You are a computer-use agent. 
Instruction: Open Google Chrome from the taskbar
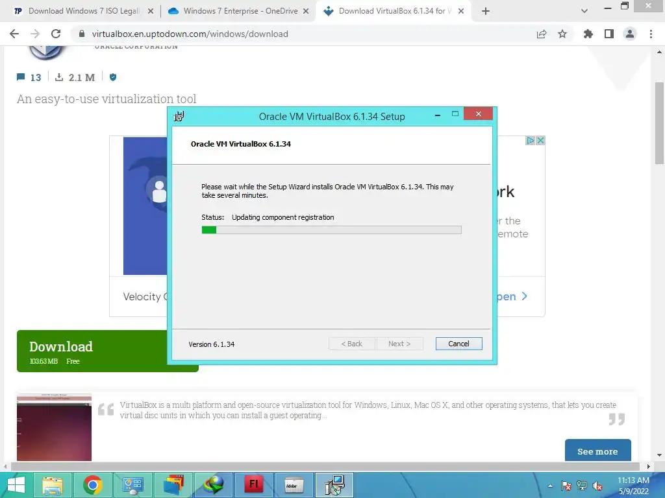[92, 485]
